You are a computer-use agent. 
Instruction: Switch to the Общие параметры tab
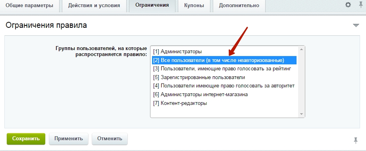pos(29,6)
